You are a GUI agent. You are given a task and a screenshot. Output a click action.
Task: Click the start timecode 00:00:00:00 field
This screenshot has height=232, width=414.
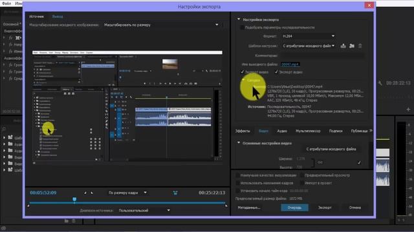click(299, 191)
